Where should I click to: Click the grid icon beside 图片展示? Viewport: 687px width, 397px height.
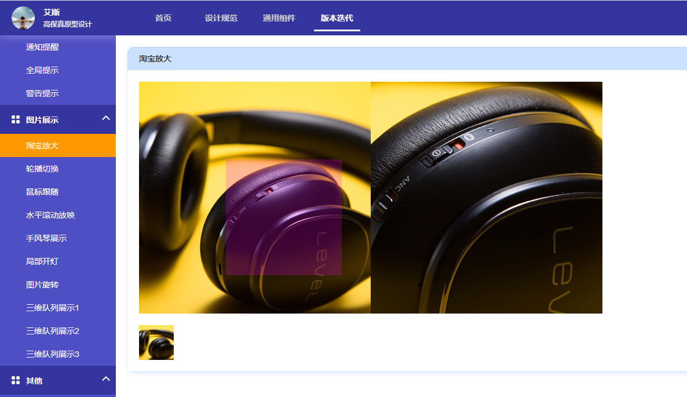16,119
